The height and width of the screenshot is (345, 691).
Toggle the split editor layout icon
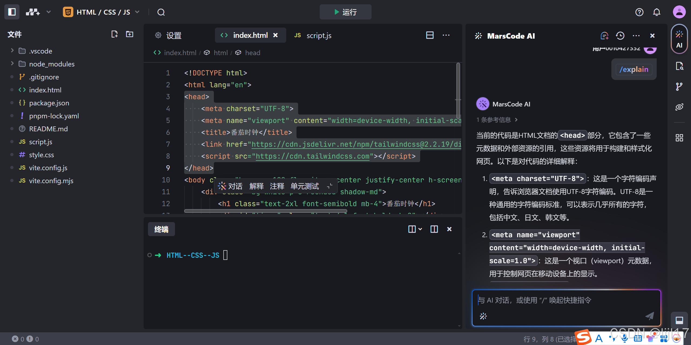point(430,35)
